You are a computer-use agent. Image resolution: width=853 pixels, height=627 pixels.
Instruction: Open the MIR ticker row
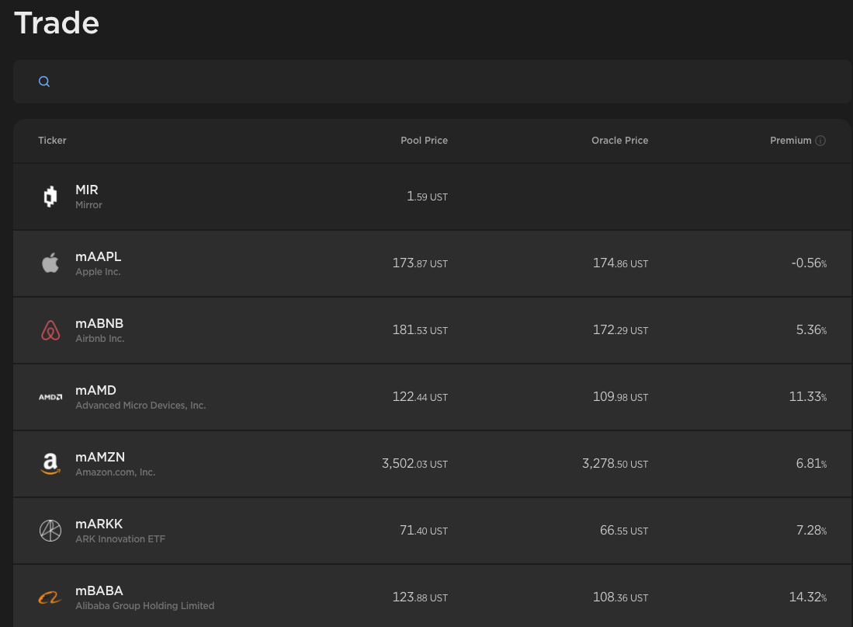pos(432,197)
